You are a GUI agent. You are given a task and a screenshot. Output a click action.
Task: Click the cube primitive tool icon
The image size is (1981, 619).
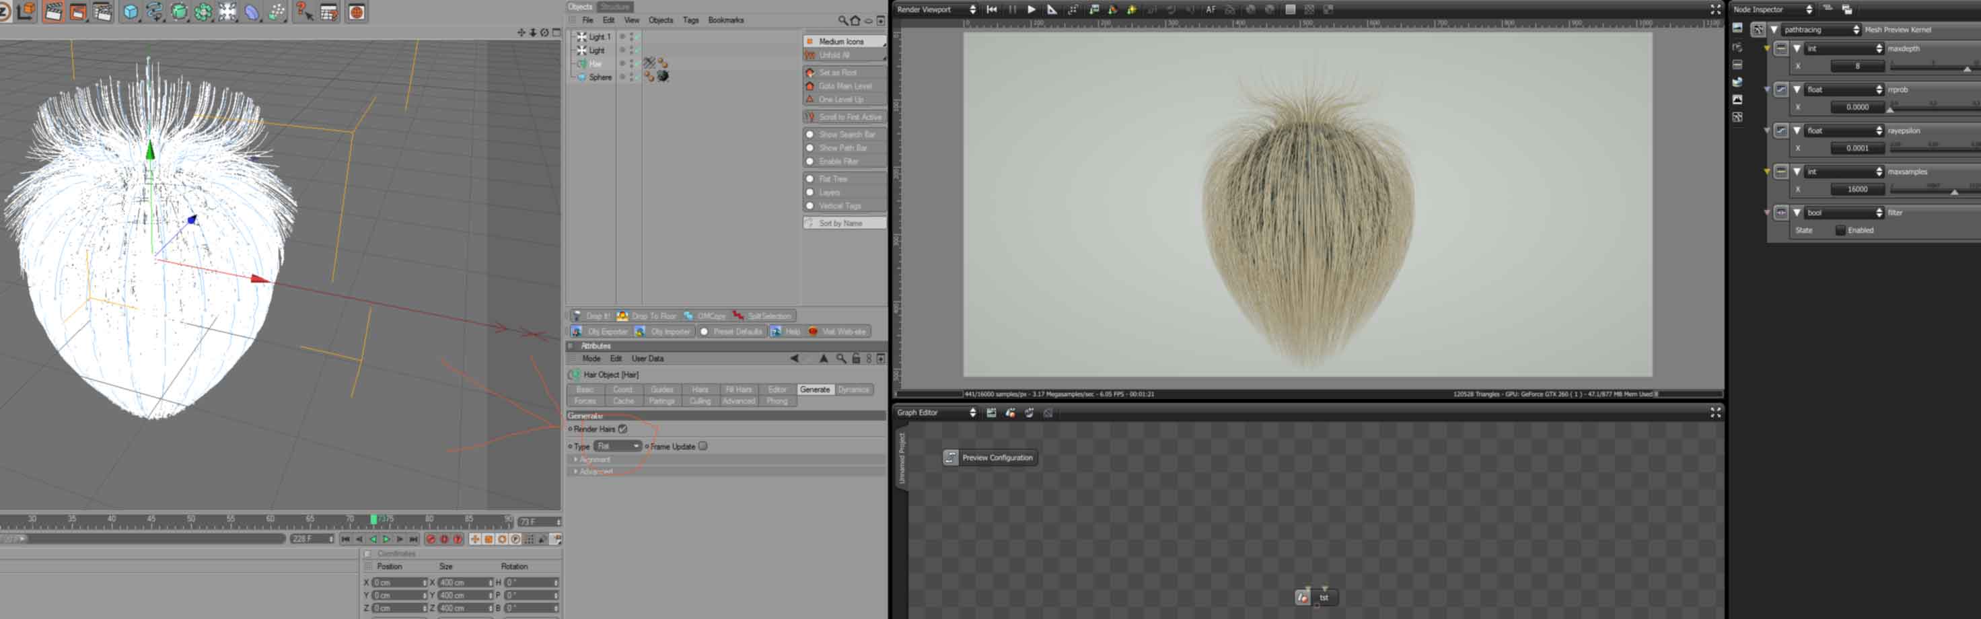131,11
